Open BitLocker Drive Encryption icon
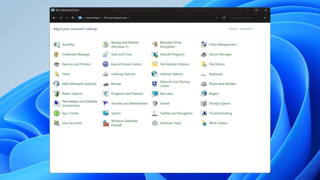Screen dimensions: 320x180 [155, 45]
